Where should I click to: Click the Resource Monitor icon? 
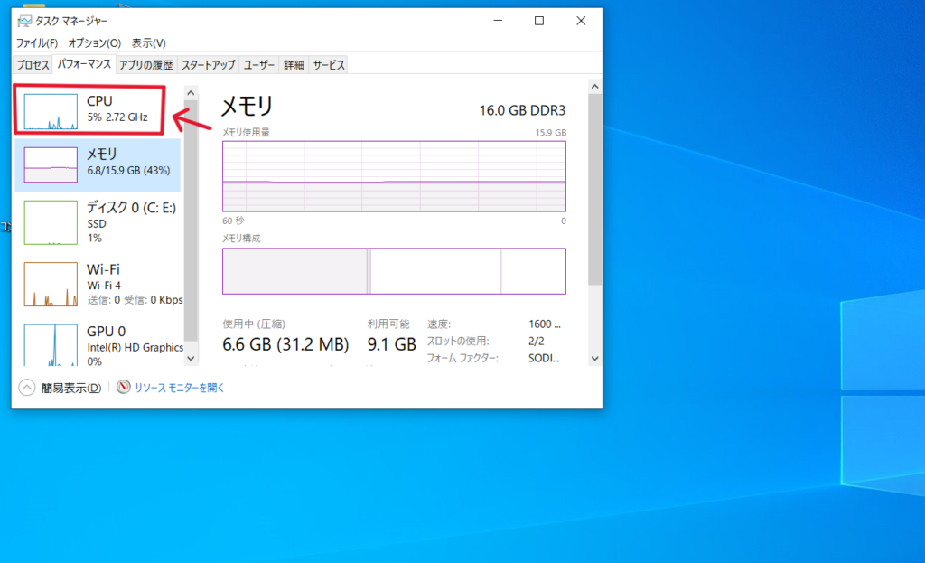coord(124,388)
